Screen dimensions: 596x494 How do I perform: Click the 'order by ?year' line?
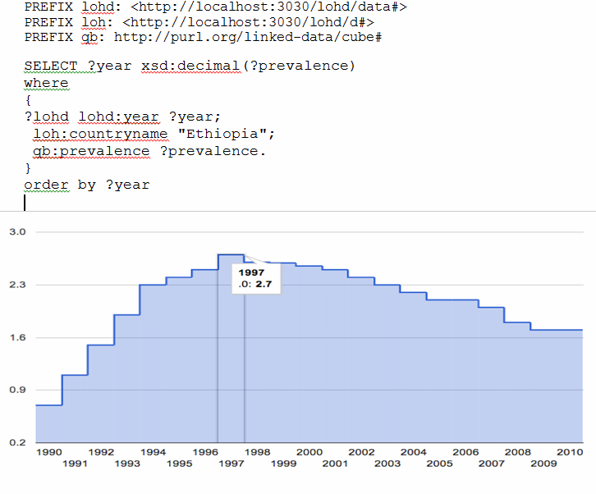tap(86, 185)
